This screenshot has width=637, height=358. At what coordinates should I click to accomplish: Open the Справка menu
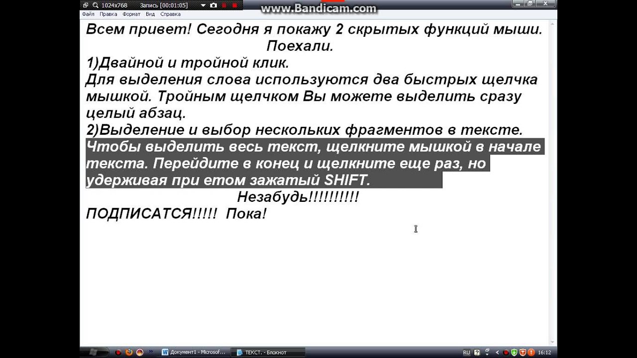[170, 14]
